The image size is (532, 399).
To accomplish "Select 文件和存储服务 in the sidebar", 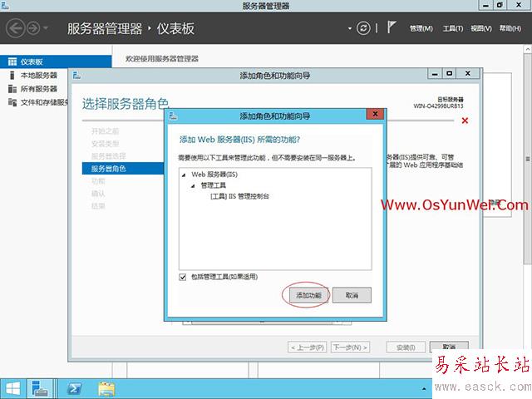I will 44,102.
